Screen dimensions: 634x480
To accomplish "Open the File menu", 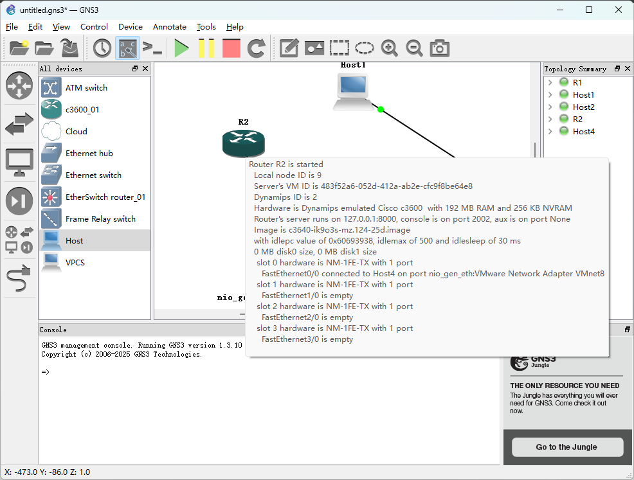I will (x=12, y=27).
